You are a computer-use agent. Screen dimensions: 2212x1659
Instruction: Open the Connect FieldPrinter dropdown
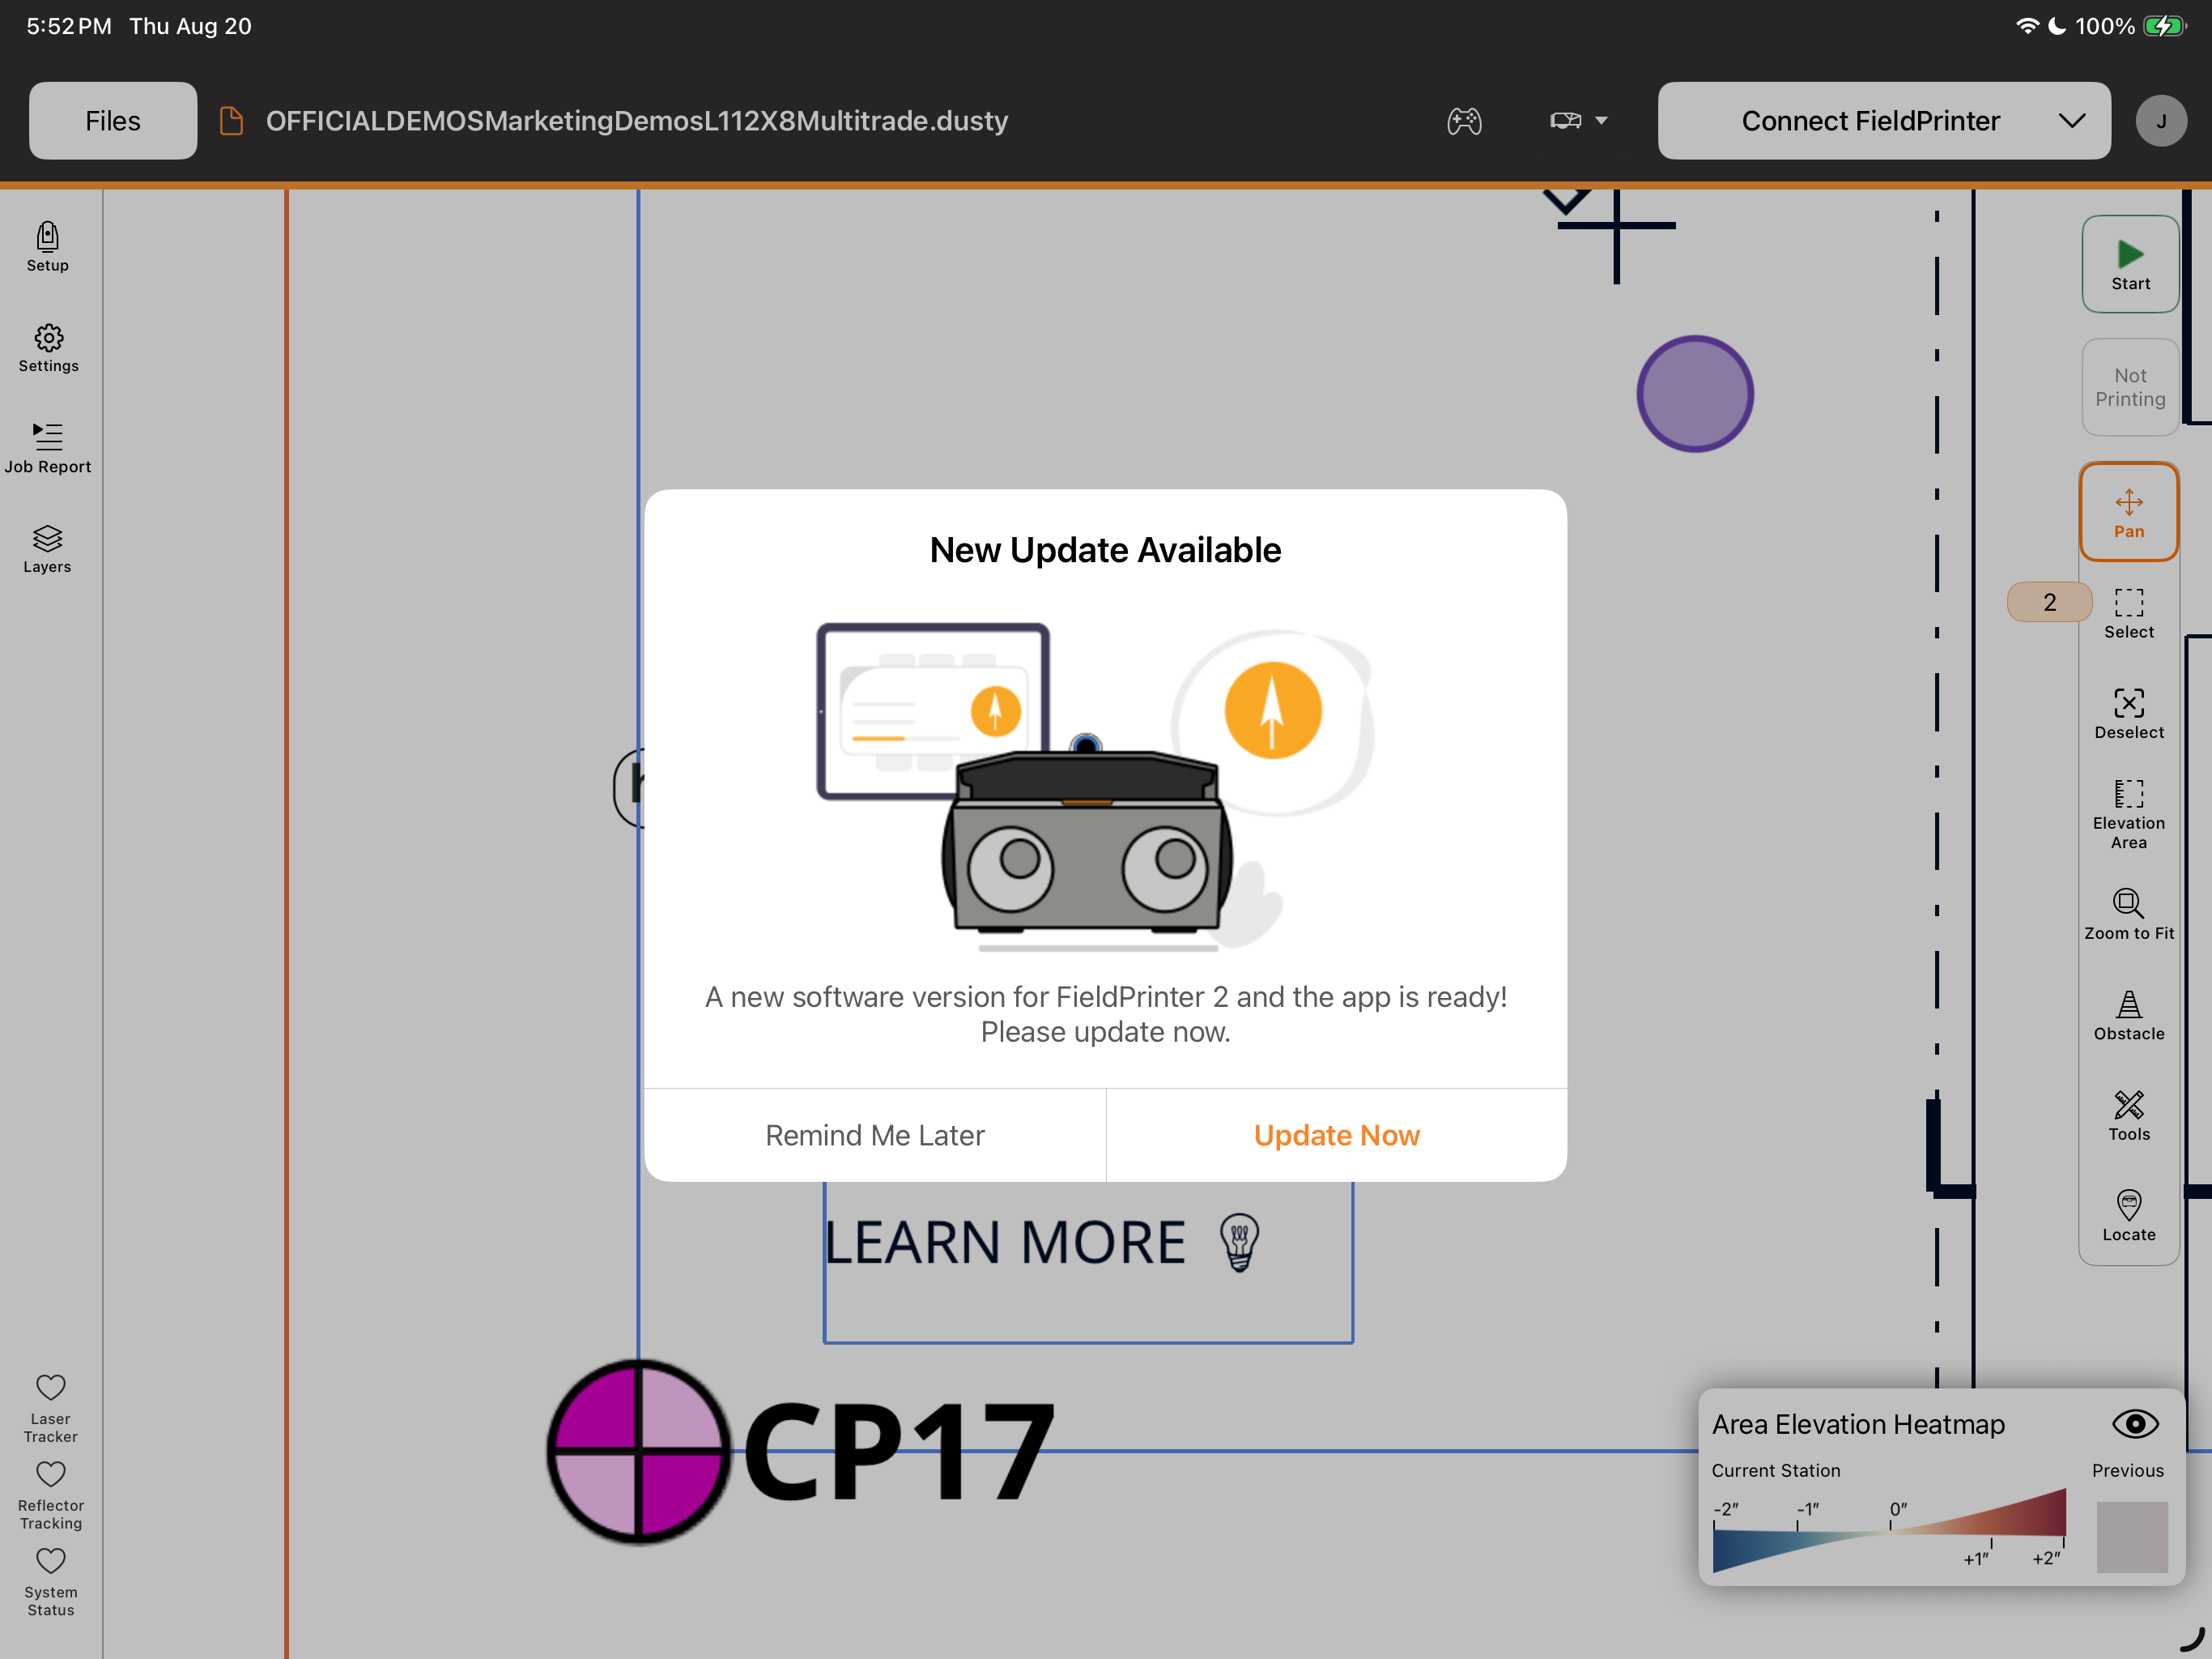coord(1884,121)
